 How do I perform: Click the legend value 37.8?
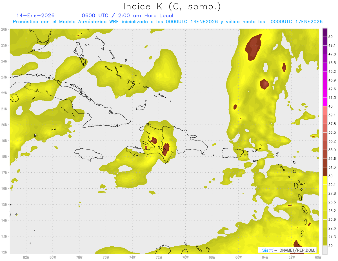coord(332,124)
